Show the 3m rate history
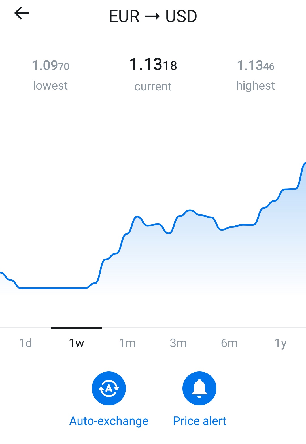The height and width of the screenshot is (444, 306). tap(178, 343)
